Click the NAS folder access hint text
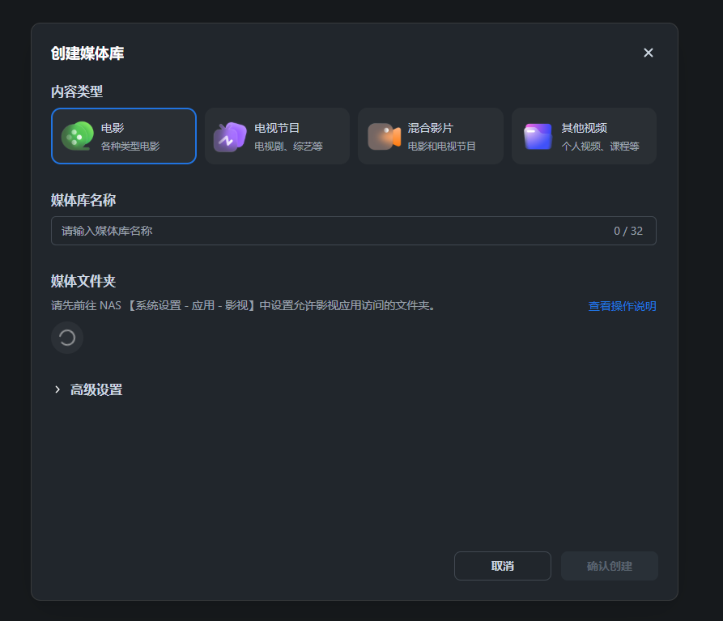Image resolution: width=723 pixels, height=621 pixels. pos(244,306)
